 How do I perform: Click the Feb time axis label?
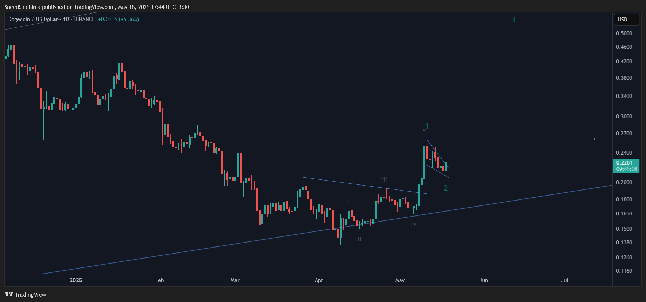point(160,280)
